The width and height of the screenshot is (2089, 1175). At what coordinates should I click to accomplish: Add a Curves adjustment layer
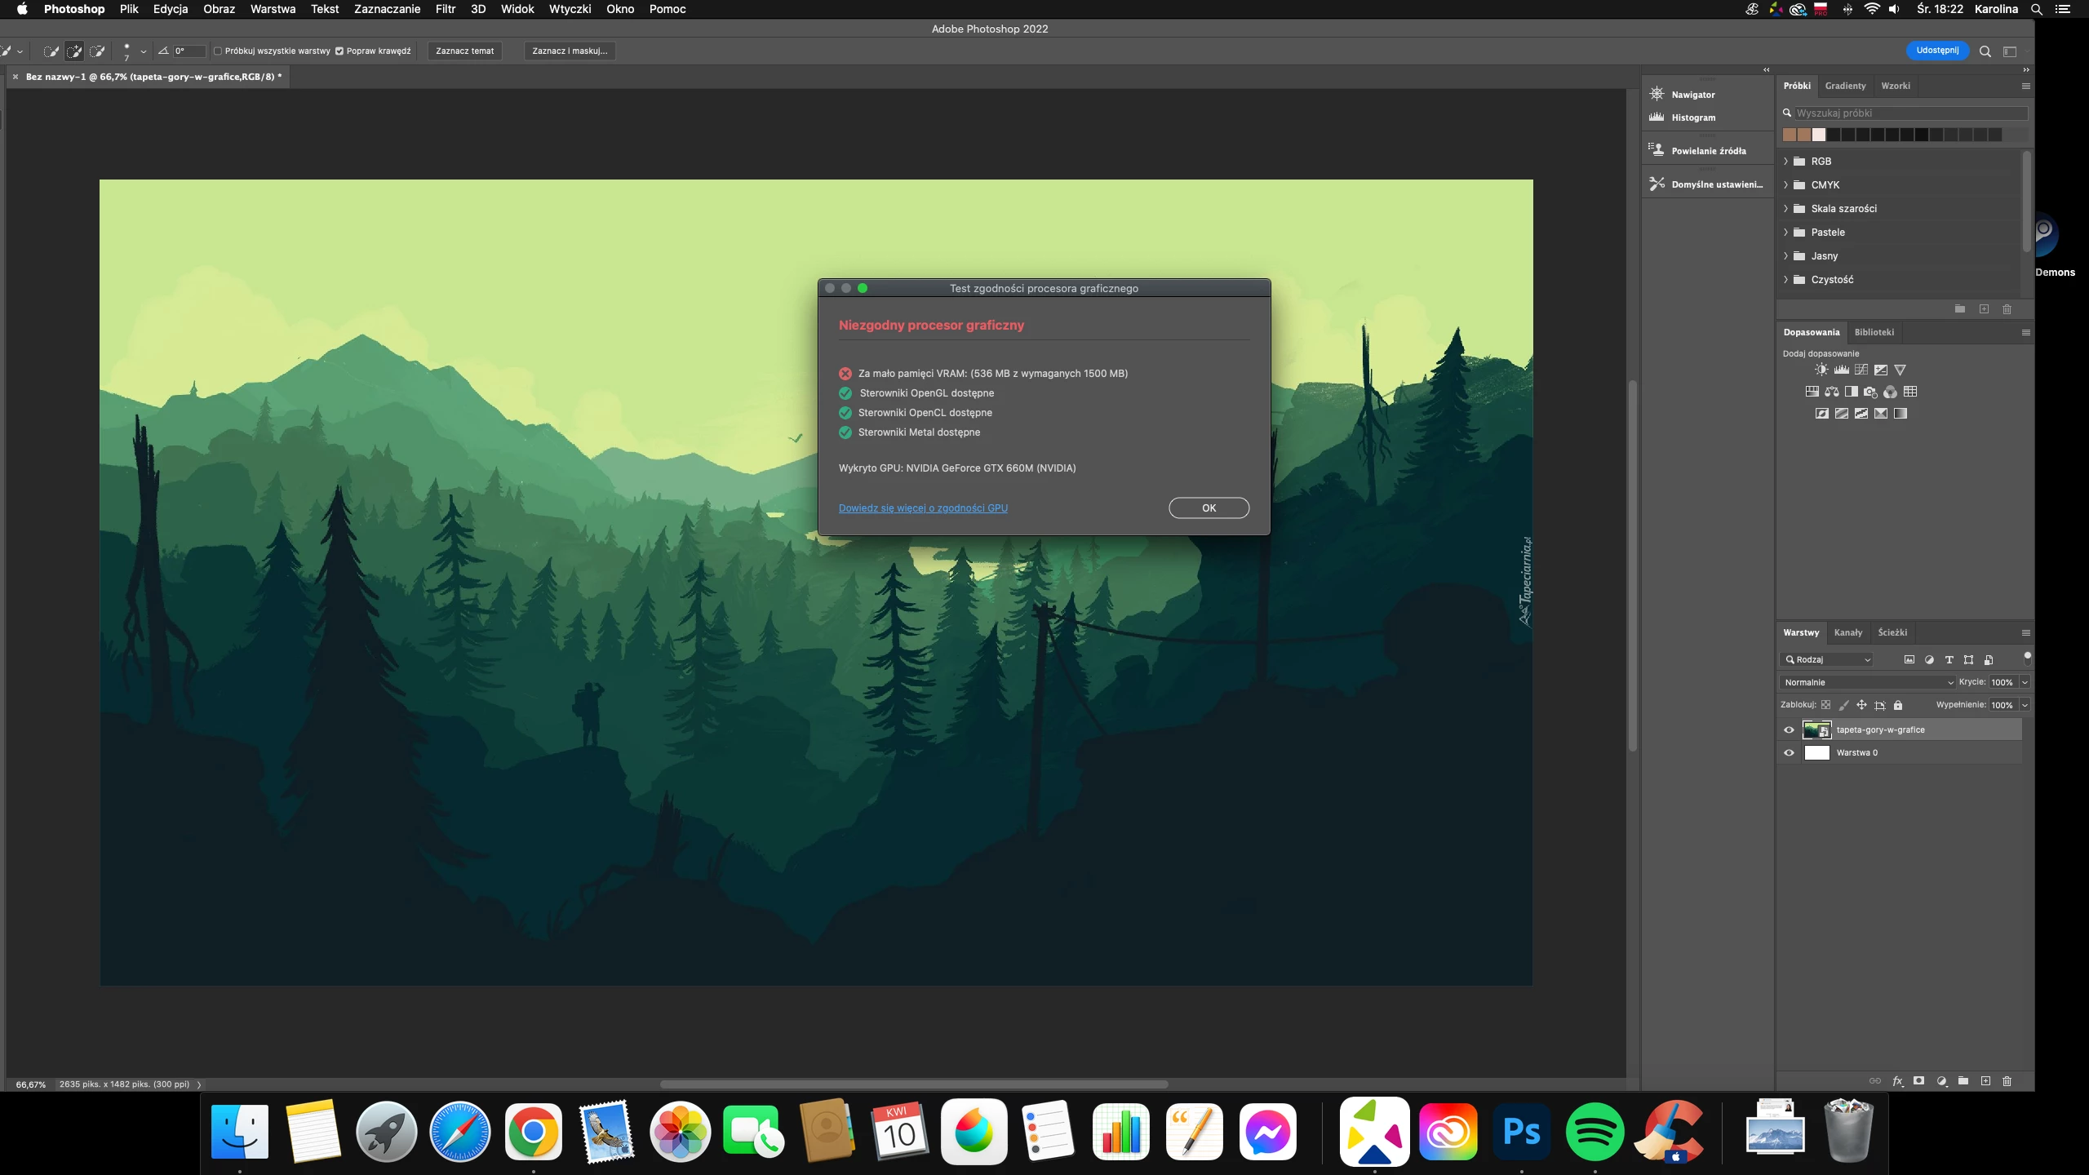[1861, 370]
